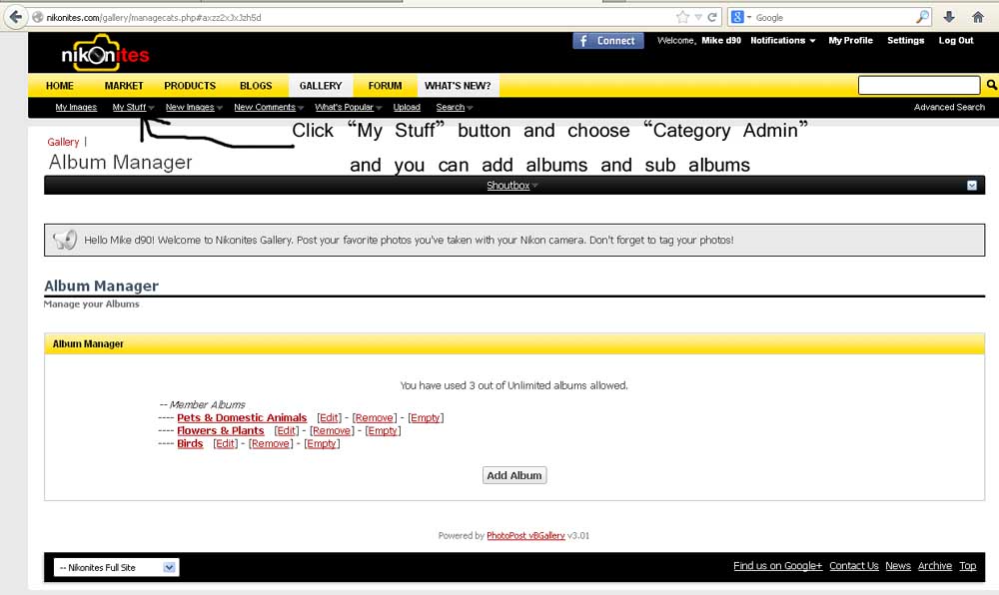Expand the Shoutbox menu
This screenshot has height=595, width=999.
(511, 186)
